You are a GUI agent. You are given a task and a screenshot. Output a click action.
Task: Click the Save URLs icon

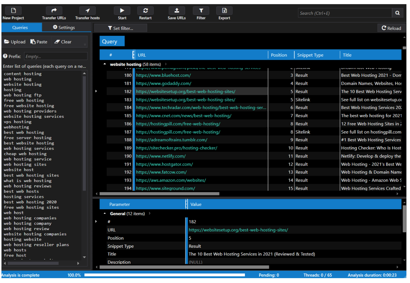coord(177,11)
